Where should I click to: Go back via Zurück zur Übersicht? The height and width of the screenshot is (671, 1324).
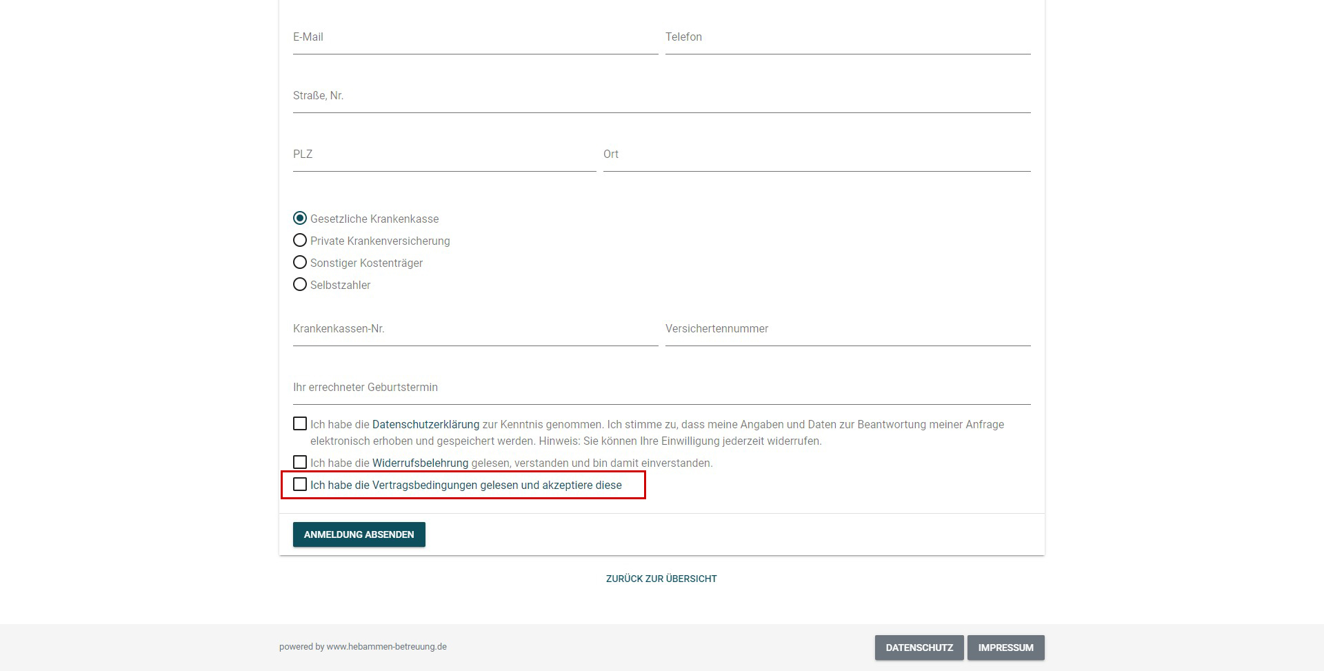661,579
